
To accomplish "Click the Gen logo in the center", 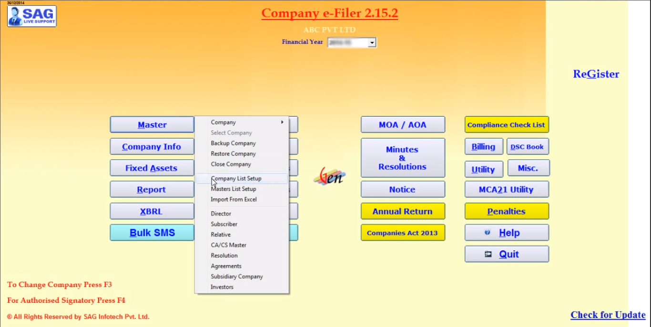I will click(329, 176).
